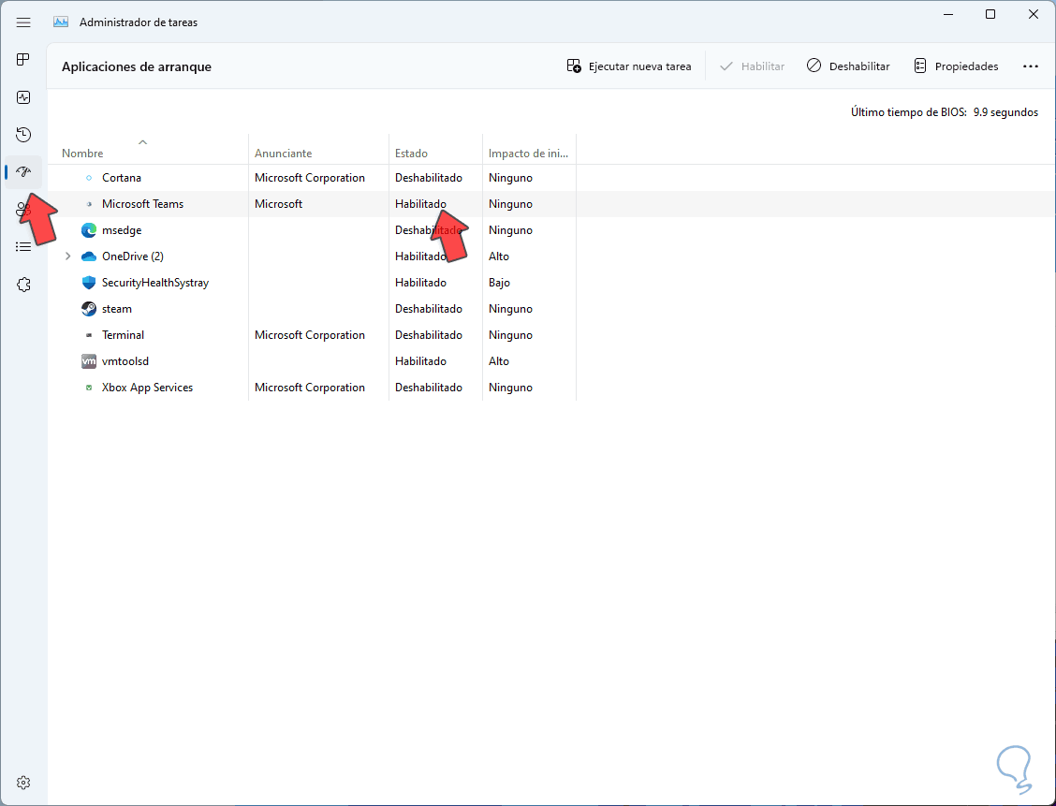Select the SecurityHealthSystray entry
The width and height of the screenshot is (1056, 806).
point(155,283)
